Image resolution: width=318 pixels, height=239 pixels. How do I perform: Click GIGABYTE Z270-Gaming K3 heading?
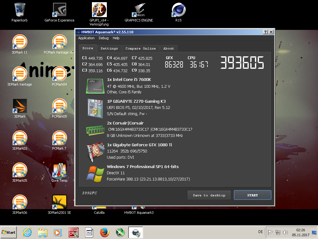(x=136, y=101)
